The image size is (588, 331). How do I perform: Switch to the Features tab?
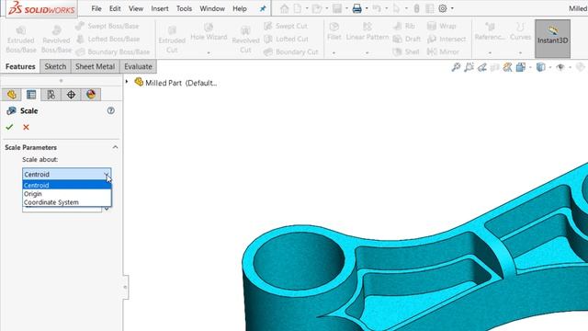point(20,66)
